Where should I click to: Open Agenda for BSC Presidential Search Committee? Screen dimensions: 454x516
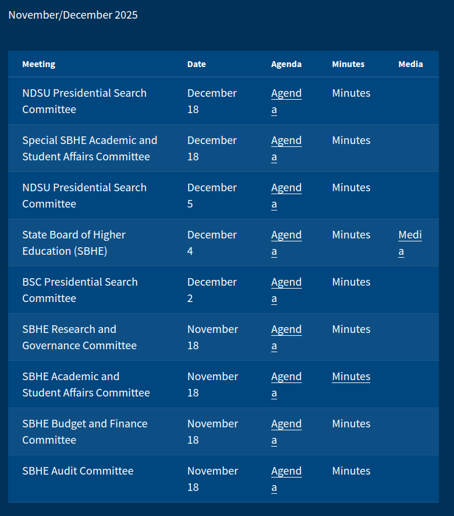[x=286, y=283]
